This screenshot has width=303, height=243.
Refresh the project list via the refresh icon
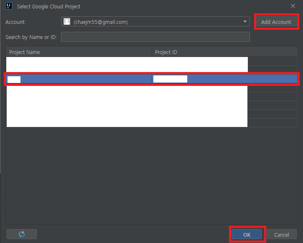(x=22, y=234)
